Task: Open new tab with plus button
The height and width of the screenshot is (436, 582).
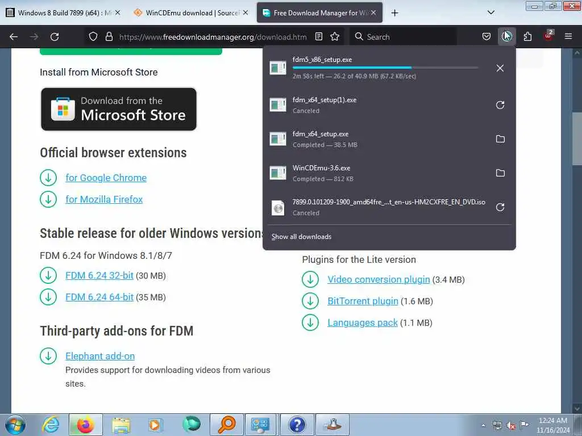Action: click(394, 13)
